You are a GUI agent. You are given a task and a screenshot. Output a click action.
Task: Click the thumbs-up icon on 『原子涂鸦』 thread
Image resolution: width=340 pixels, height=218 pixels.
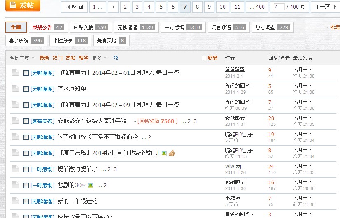[172, 153]
